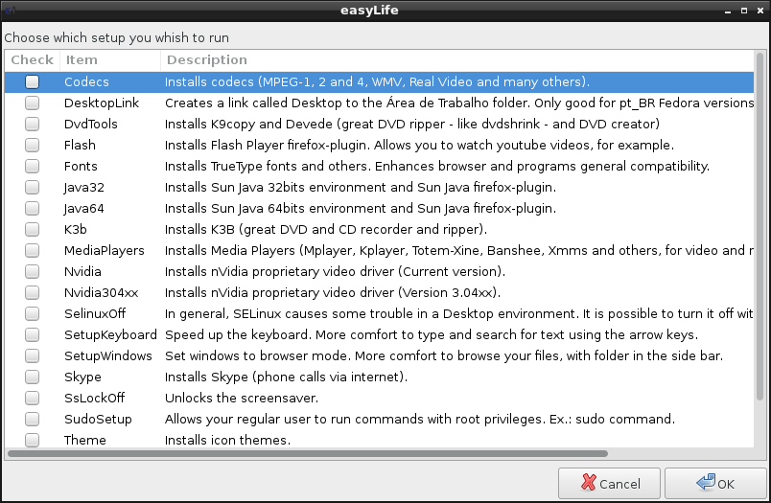The image size is (771, 503).
Task: Tick the Theme checkbox
Action: (x=32, y=440)
